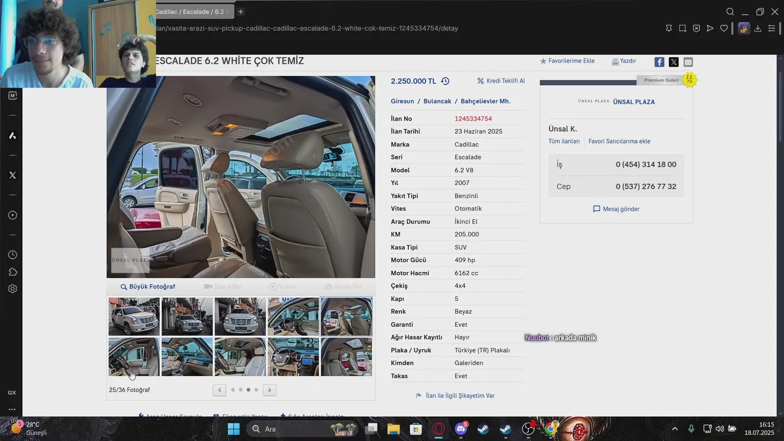
Task: Open third thumbnail in top row
Action: (x=240, y=317)
